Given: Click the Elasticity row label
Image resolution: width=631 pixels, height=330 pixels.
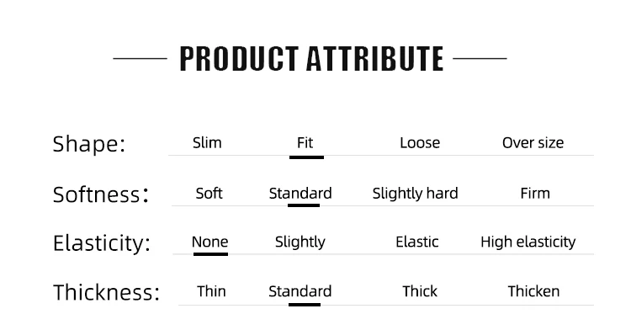Looking at the screenshot, I should pyautogui.click(x=102, y=243).
